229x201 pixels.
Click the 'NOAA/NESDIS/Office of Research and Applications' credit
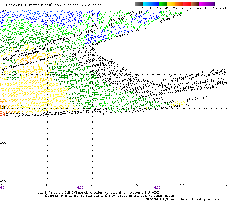182,199
